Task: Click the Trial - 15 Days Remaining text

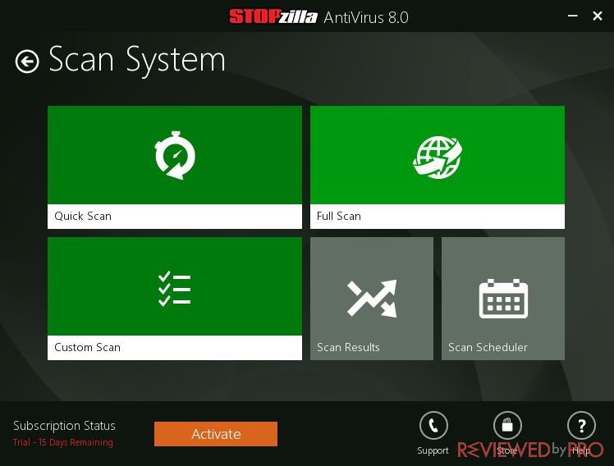Action: pos(63,442)
